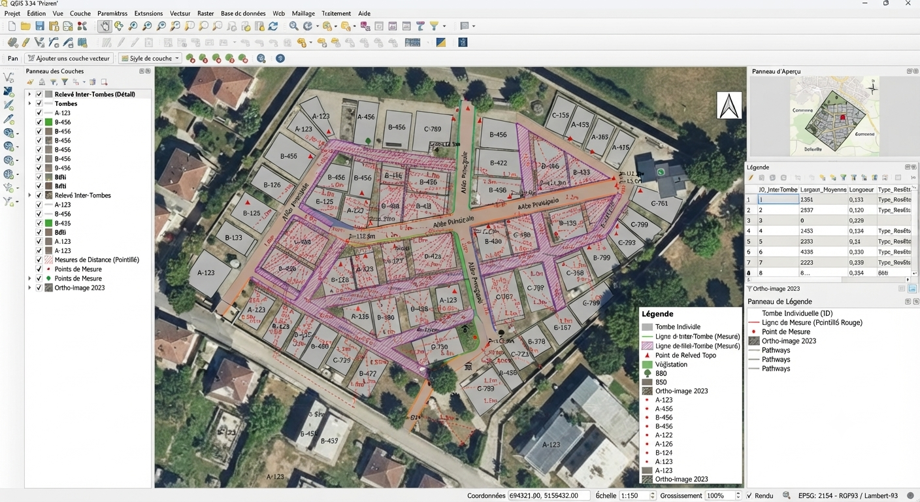
Task: Expand the Tombes group arrow
Action: click(29, 103)
